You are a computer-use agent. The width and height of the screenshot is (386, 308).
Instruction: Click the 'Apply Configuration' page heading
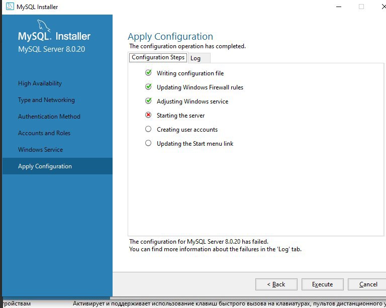tap(170, 37)
